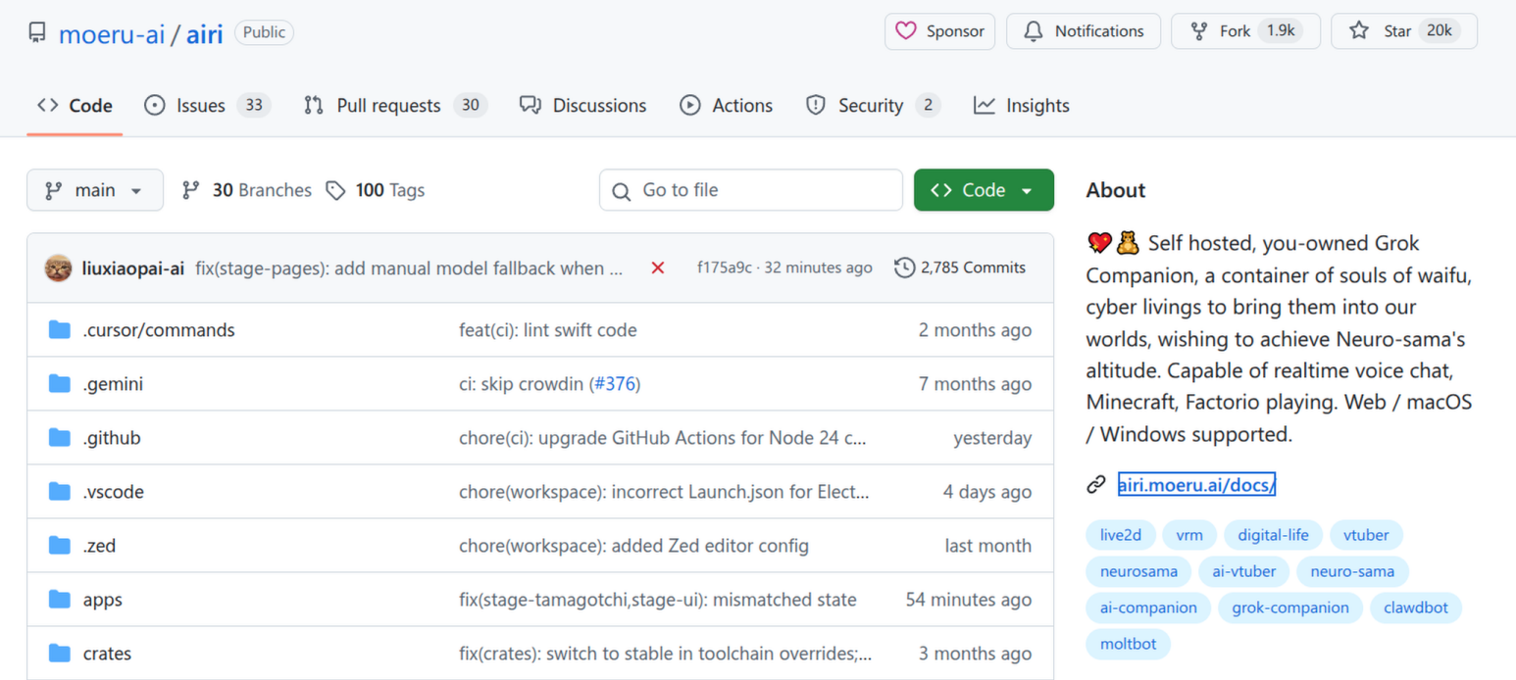Open the commits history clock icon
The image size is (1516, 680).
[x=904, y=267]
